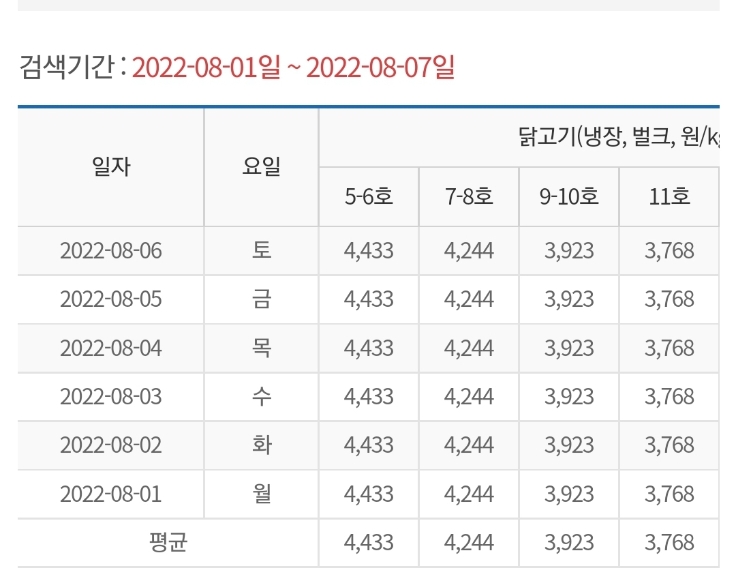Click the 2022-08-04 date cell
This screenshot has width=736, height=568.
(x=111, y=348)
